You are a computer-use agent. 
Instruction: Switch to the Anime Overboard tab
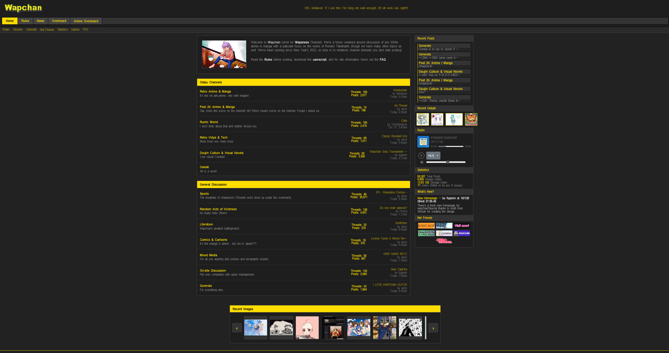86,21
